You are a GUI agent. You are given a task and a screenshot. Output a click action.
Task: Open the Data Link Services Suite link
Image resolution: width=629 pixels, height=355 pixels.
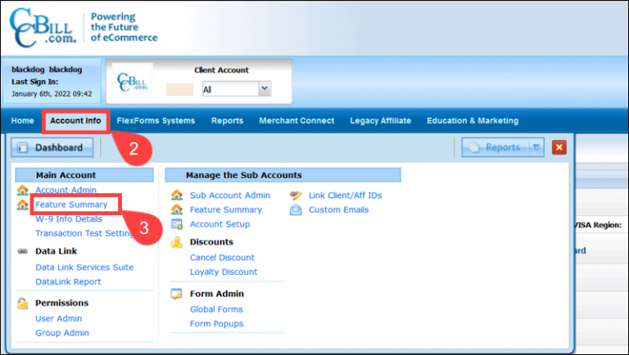[84, 267]
